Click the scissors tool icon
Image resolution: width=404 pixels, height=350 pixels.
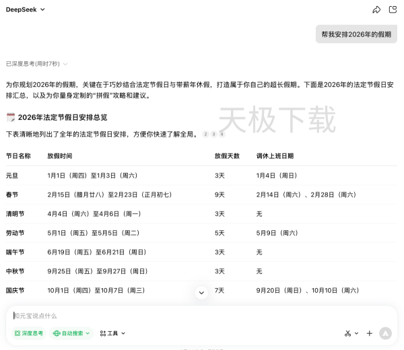[x=347, y=333]
